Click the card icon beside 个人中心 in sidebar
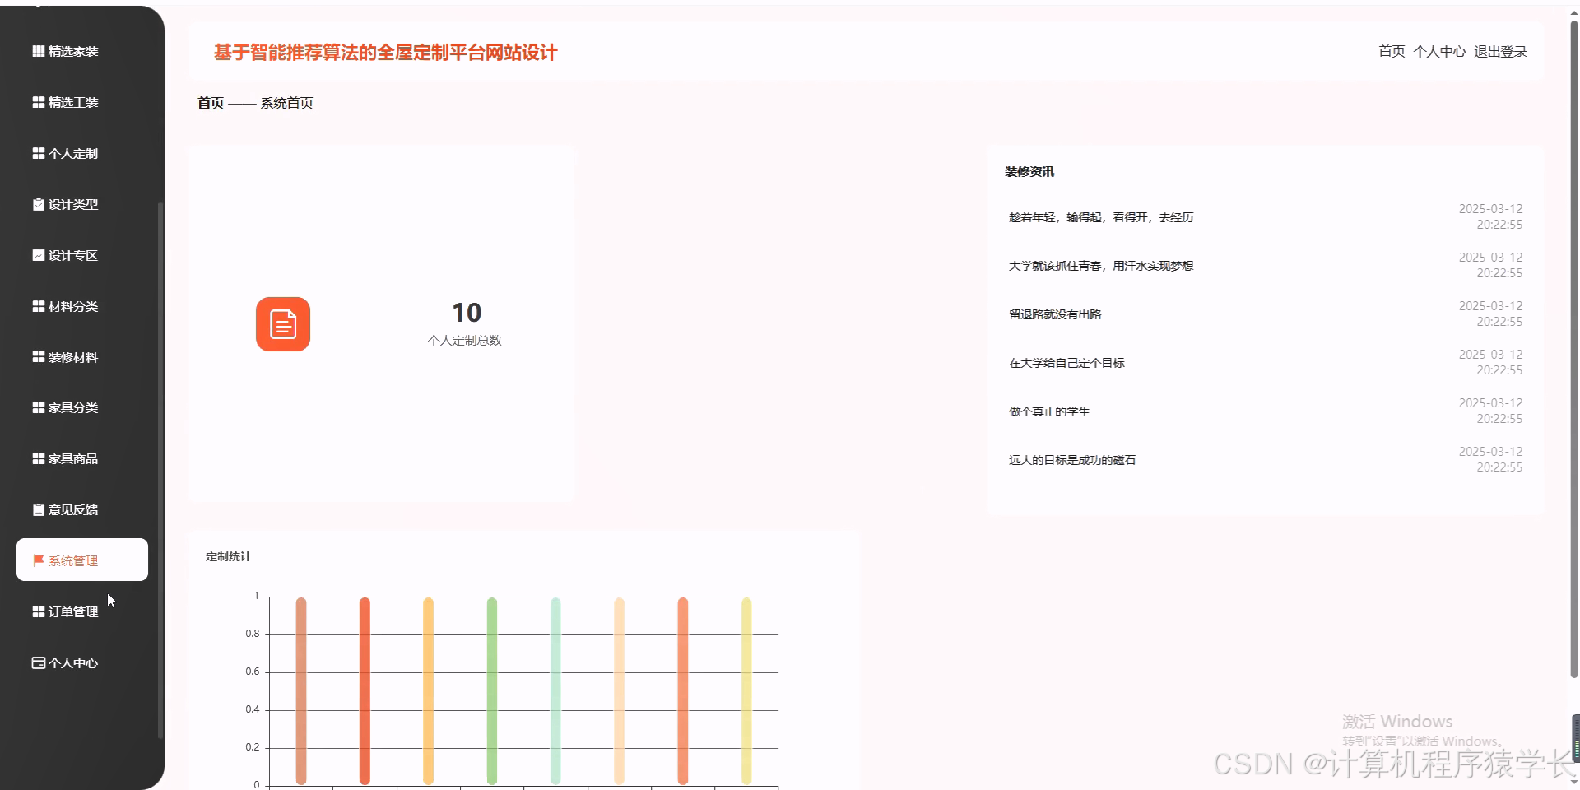This screenshot has width=1580, height=790. [x=39, y=662]
